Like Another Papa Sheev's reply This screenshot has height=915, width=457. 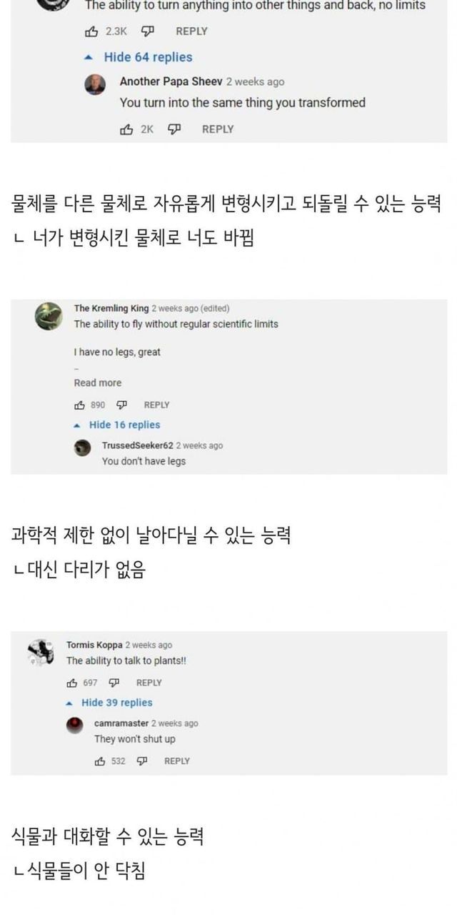pyautogui.click(x=127, y=129)
